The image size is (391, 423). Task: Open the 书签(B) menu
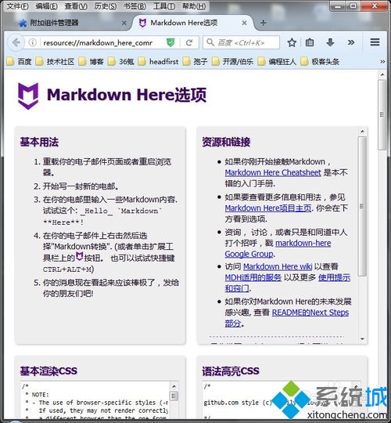(135, 5)
